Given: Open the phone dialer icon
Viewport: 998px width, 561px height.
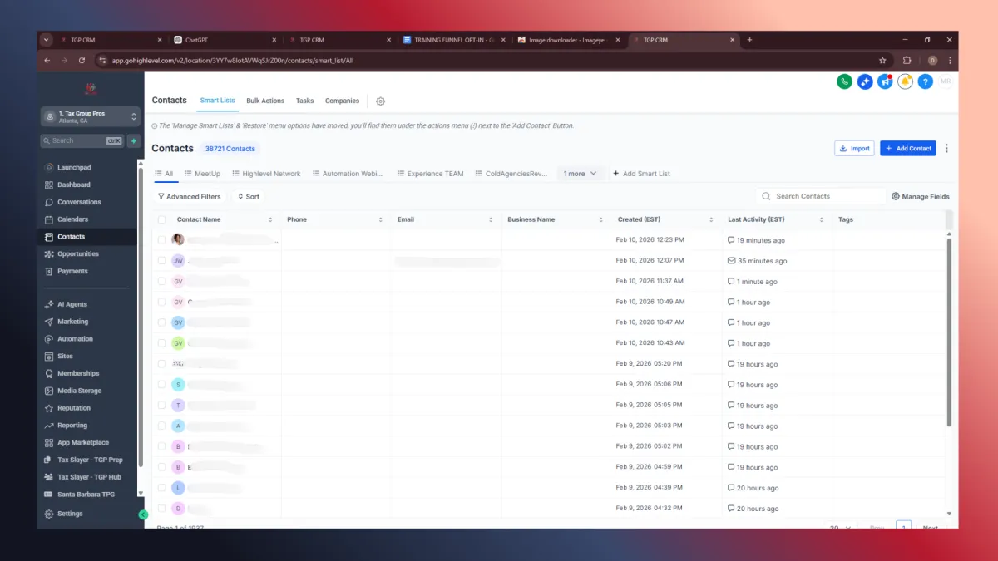Looking at the screenshot, I should 844,81.
